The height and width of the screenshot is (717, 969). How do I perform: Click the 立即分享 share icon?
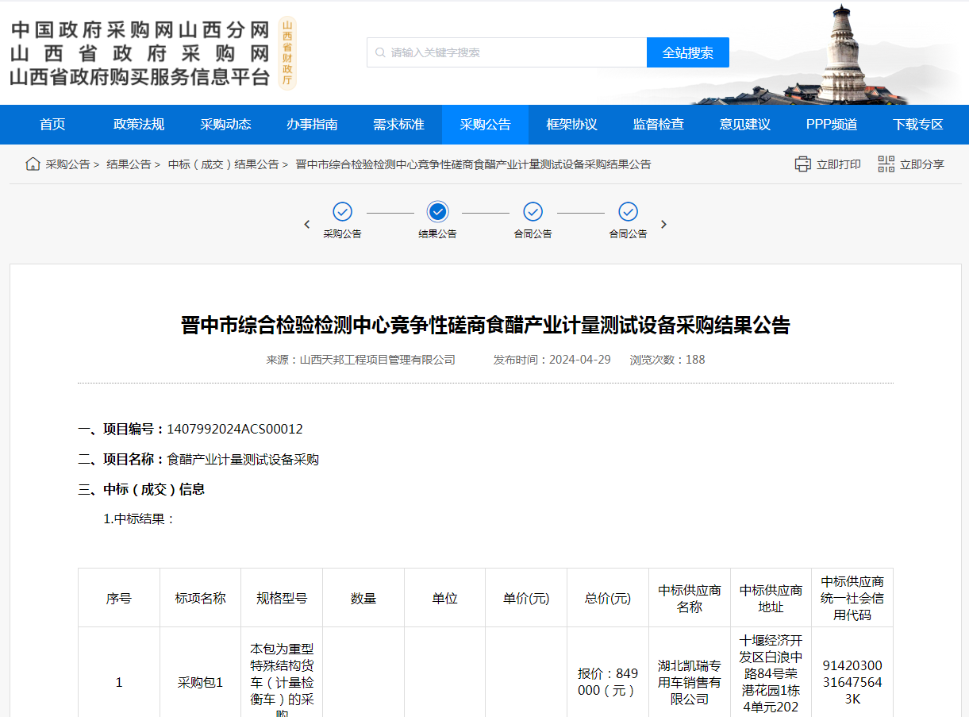[886, 163]
